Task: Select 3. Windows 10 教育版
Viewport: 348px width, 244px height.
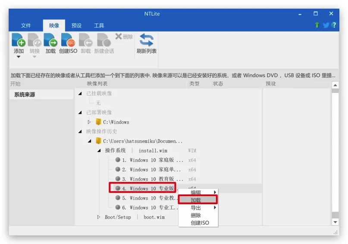Action: [153, 179]
